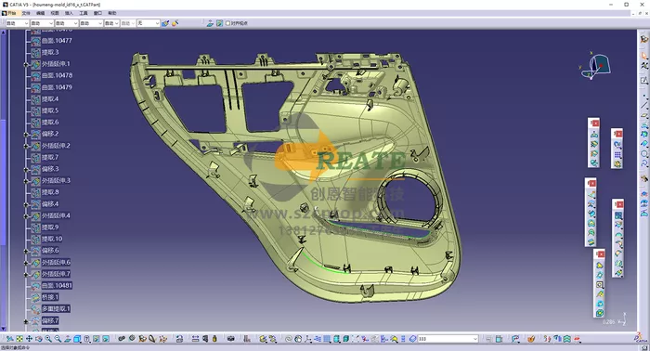
Task: Select the Pan tool in the view toolbar
Action: click(29, 339)
